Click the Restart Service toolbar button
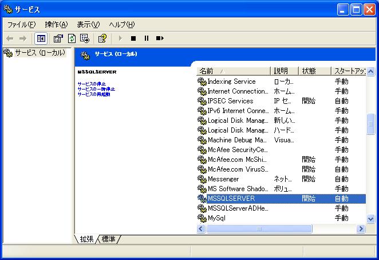 (x=160, y=38)
